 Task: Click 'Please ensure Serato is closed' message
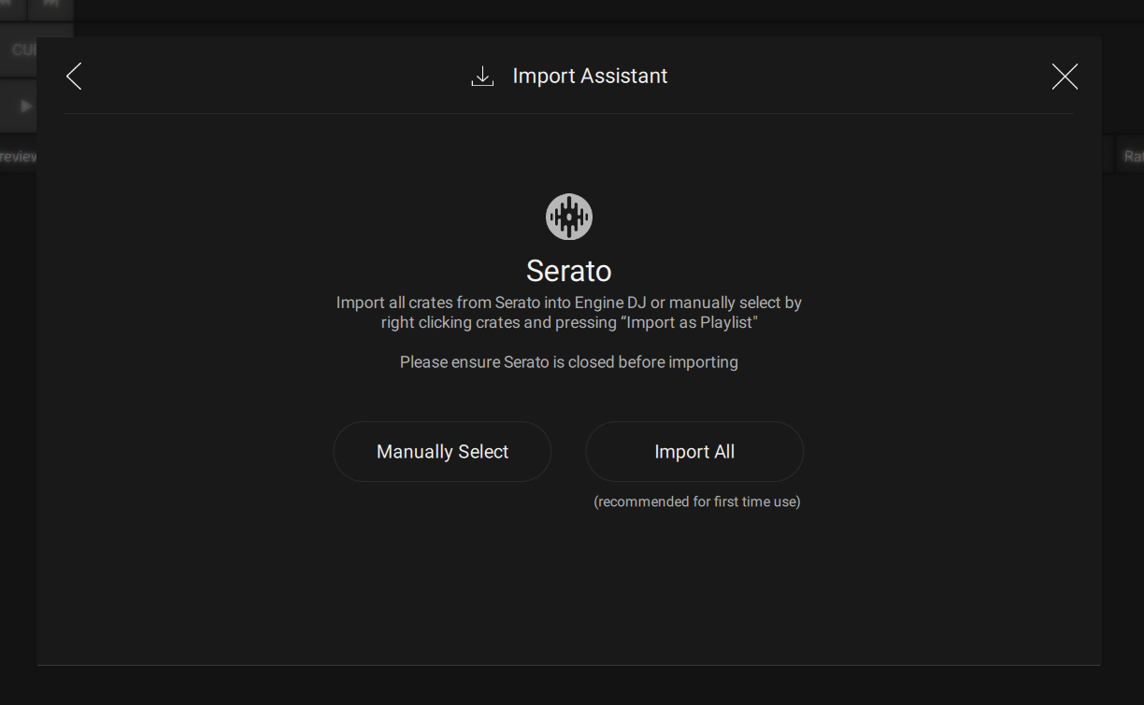[x=569, y=362]
